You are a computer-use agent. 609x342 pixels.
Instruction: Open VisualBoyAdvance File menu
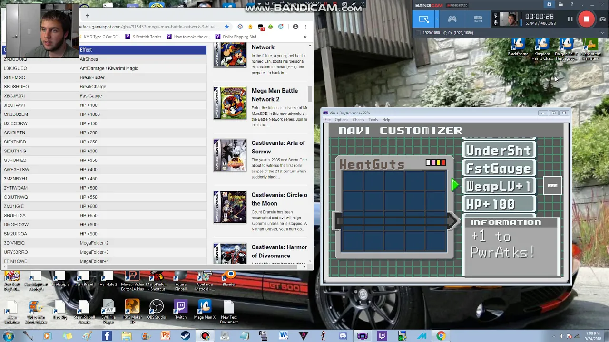pyautogui.click(x=327, y=120)
